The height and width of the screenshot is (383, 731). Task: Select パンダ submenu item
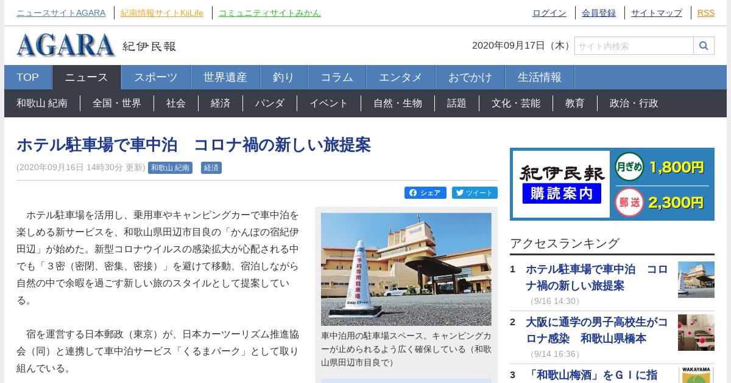(270, 103)
